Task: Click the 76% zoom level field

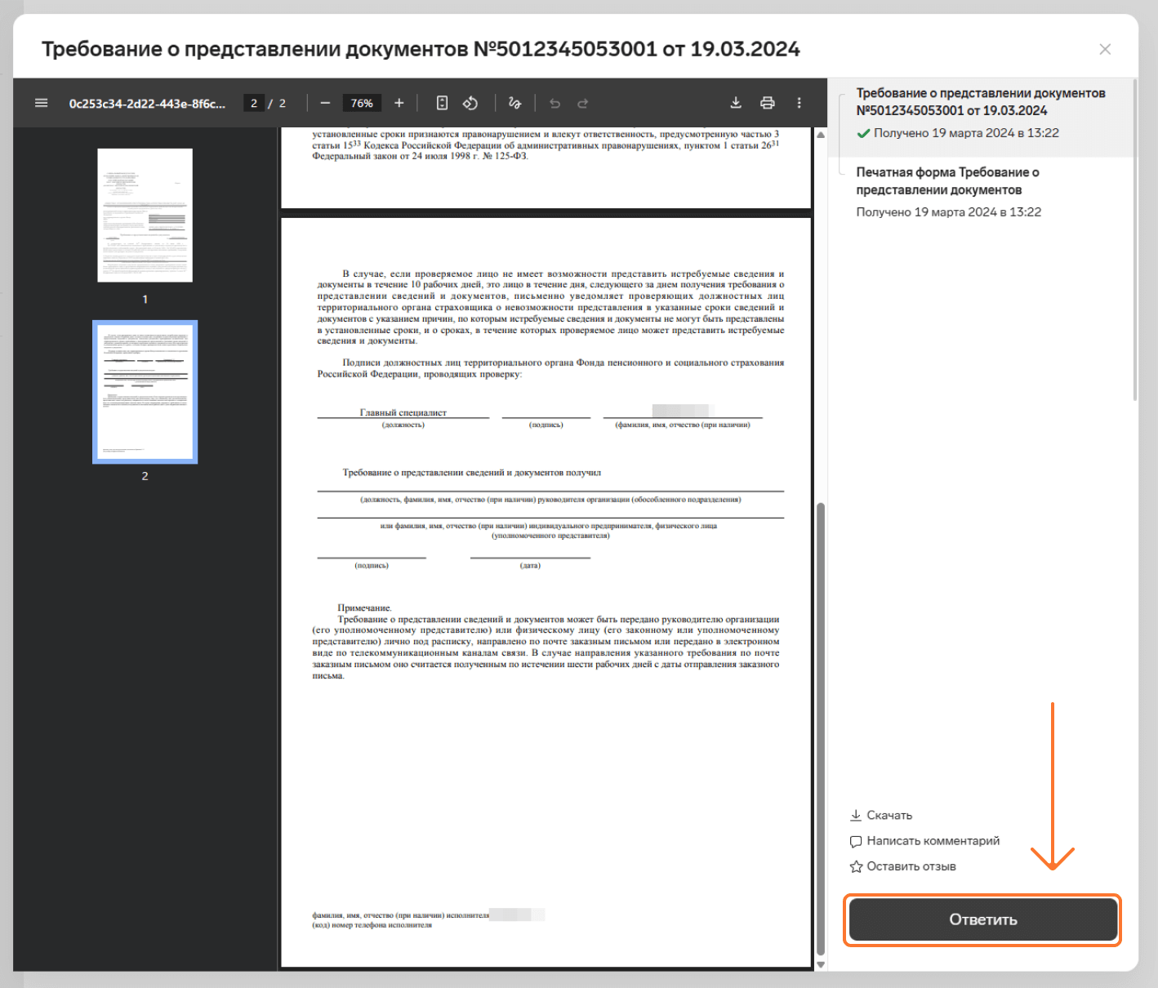Action: pyautogui.click(x=362, y=103)
